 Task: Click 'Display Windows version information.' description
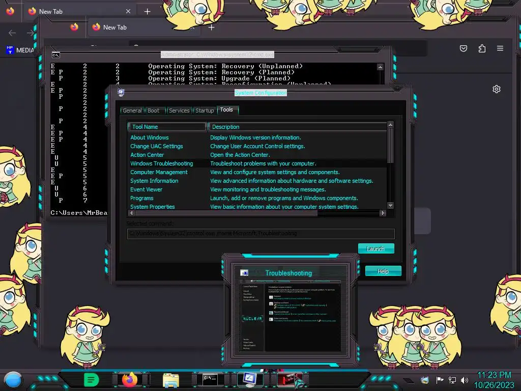[255, 137]
